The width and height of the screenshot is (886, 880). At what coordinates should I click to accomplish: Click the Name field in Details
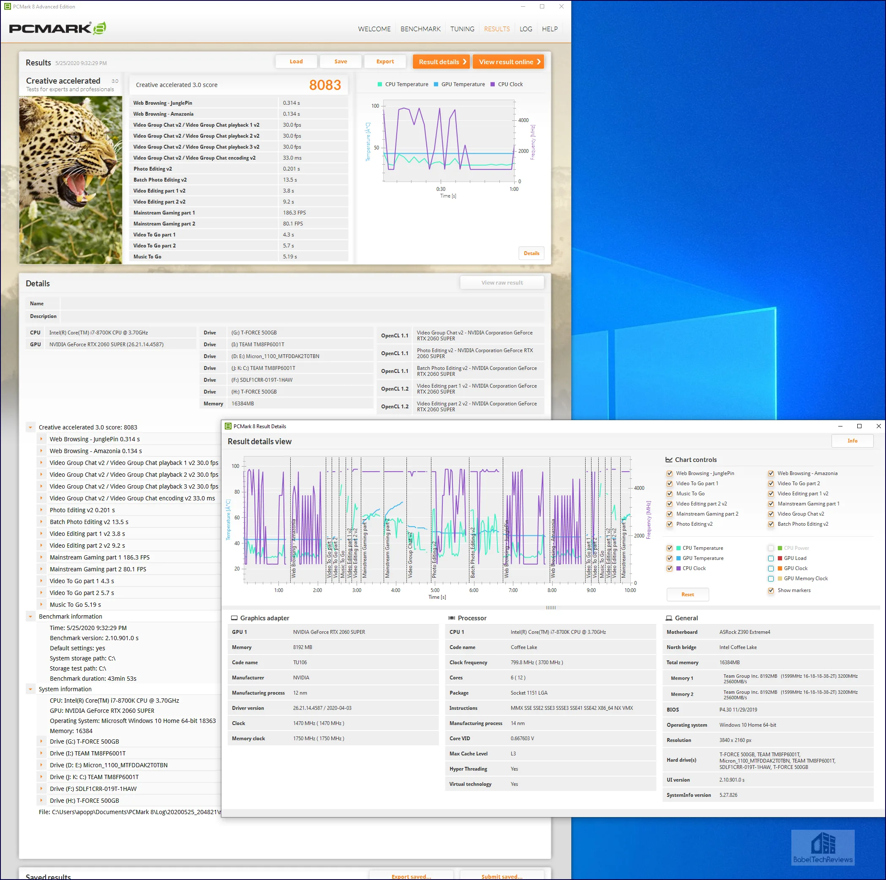[302, 303]
